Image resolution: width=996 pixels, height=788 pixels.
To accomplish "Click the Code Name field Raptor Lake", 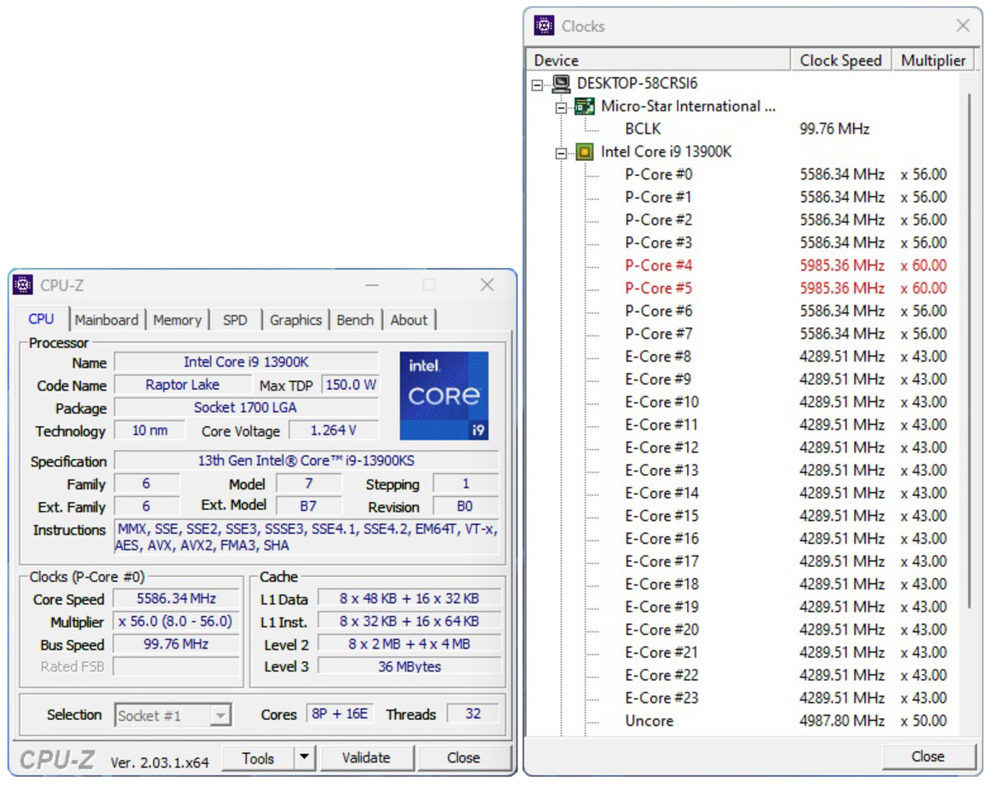I will tap(182, 385).
